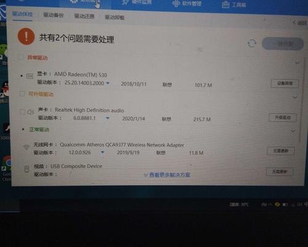Screen dimensions: 308x247
Task: Click 无需更新 button for USB Composite Device
Action: [x=280, y=172]
